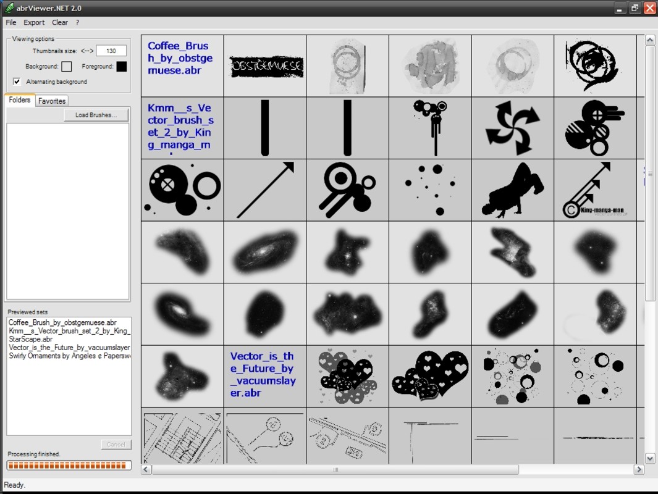Toggle the Alternating background checkbox
Image resolution: width=658 pixels, height=494 pixels.
click(17, 82)
